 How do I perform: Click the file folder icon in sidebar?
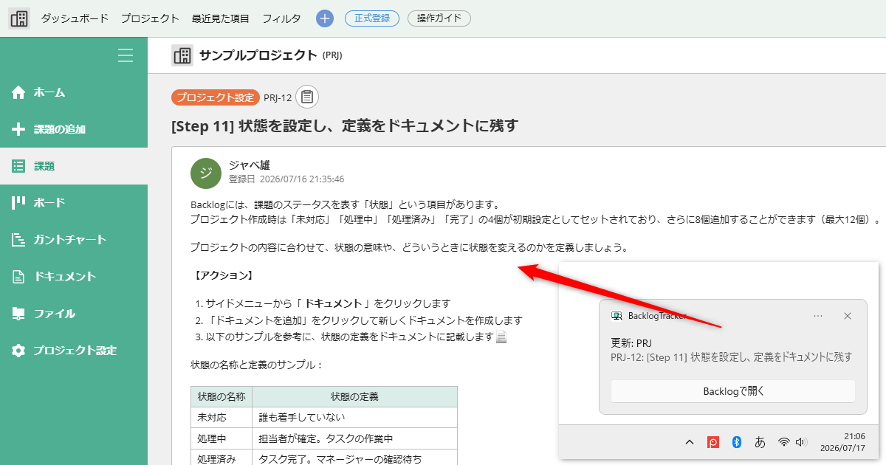(x=18, y=314)
